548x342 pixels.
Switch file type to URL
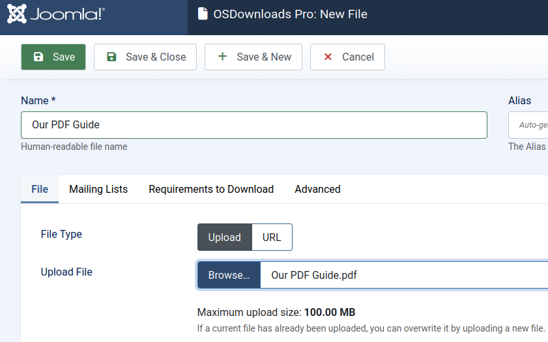[x=272, y=237]
